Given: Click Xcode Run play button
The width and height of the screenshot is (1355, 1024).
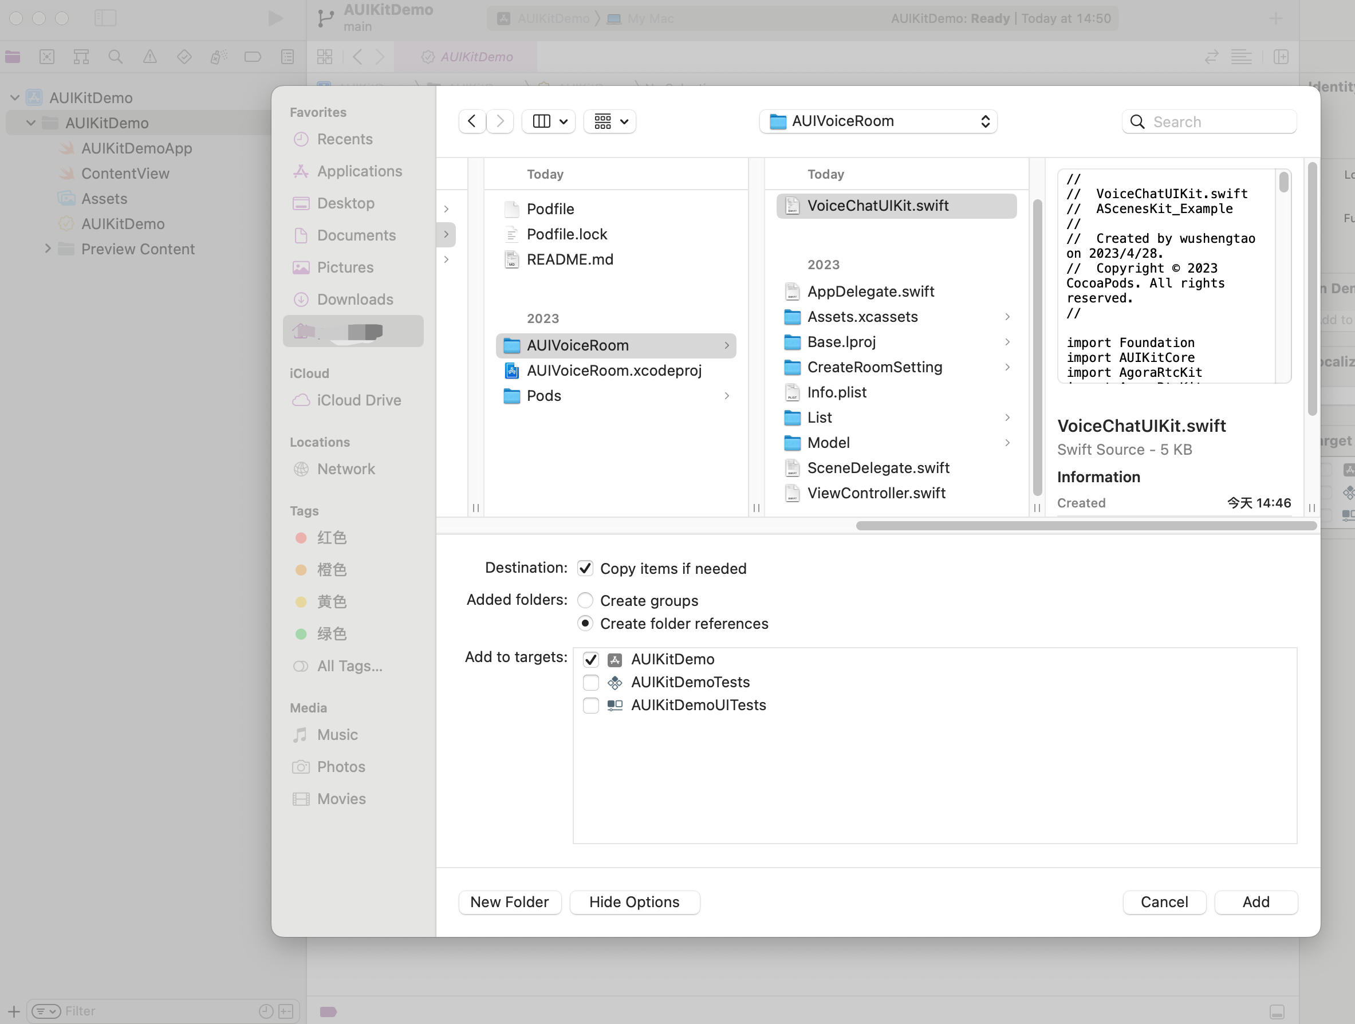Looking at the screenshot, I should [x=275, y=18].
